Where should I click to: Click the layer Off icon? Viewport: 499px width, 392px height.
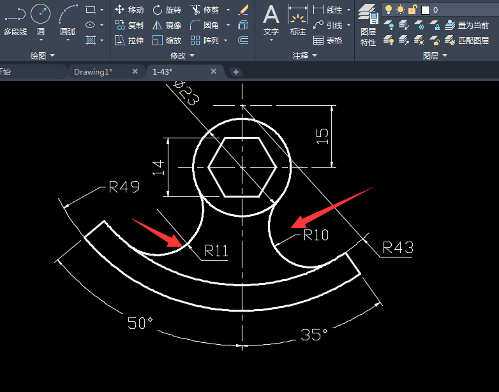(388, 25)
